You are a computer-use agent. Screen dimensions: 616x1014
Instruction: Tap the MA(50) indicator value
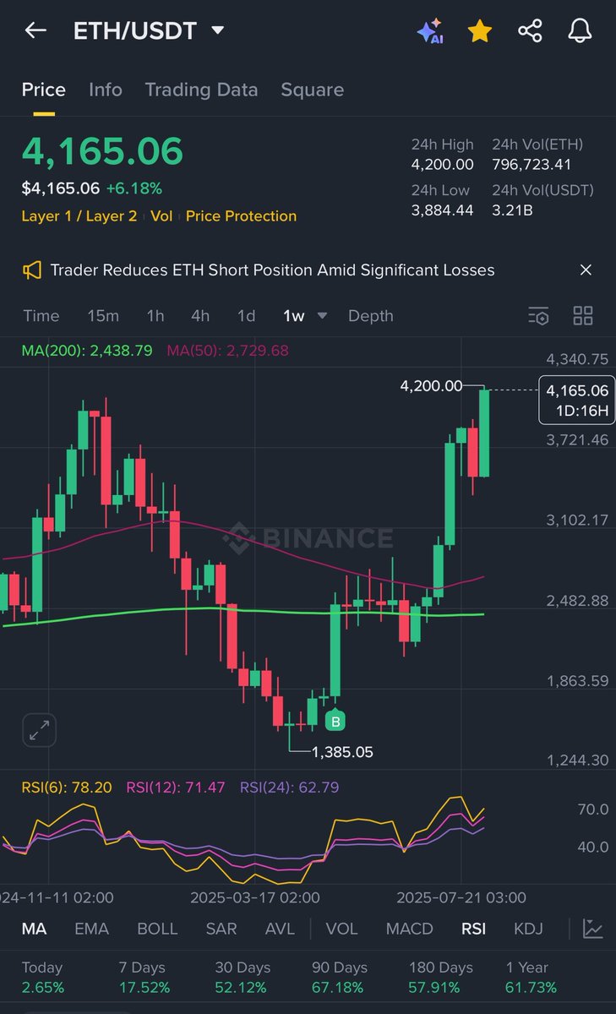tap(228, 350)
